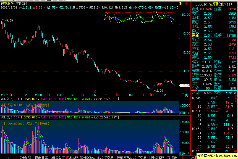Click the tick list scroll up arrow

[236, 101]
